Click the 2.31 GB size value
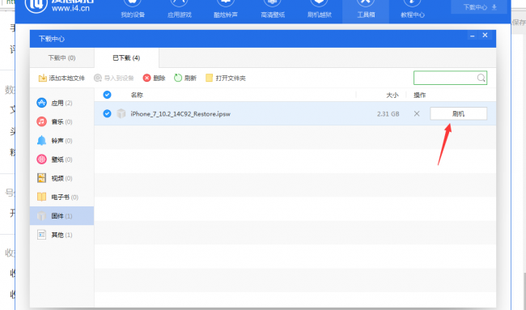 tap(388, 114)
